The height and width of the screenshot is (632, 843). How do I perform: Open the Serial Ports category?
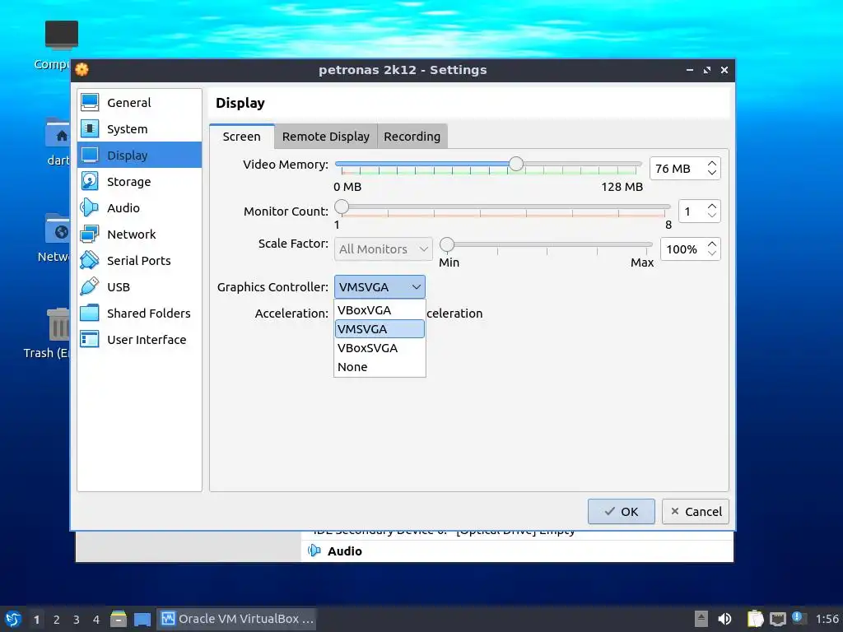(x=139, y=260)
